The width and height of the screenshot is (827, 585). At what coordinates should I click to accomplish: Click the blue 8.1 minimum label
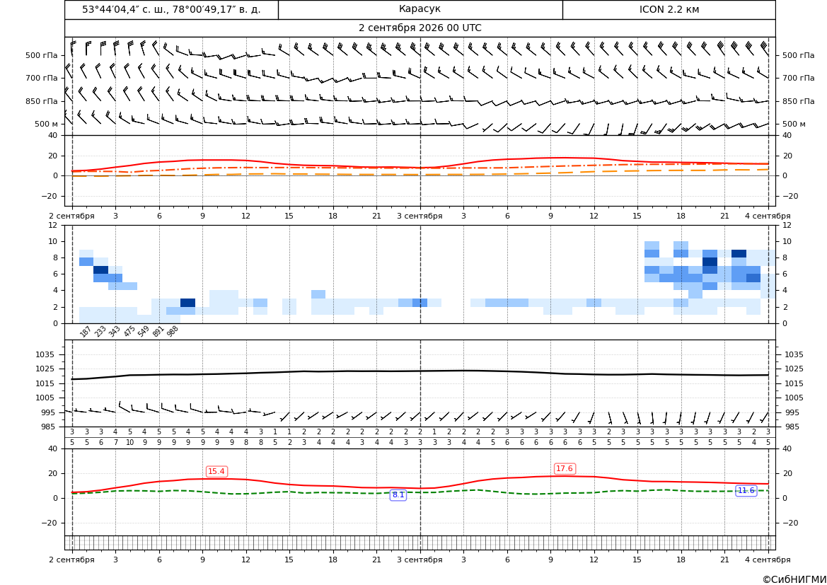coord(398,494)
